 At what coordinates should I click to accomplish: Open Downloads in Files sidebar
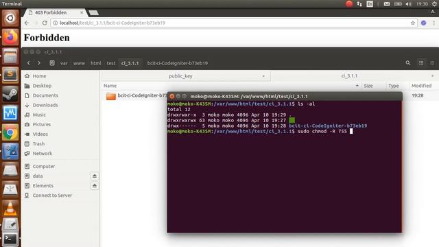45,105
